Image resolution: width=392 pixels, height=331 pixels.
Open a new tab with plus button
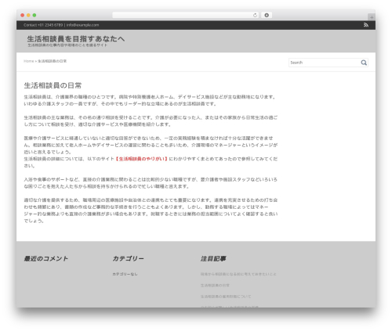click(x=372, y=17)
